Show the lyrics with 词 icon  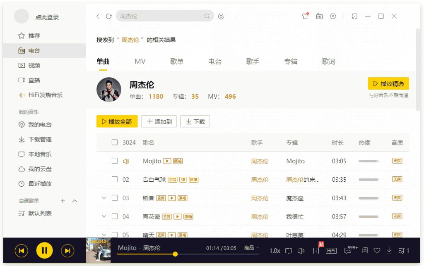tap(364, 250)
